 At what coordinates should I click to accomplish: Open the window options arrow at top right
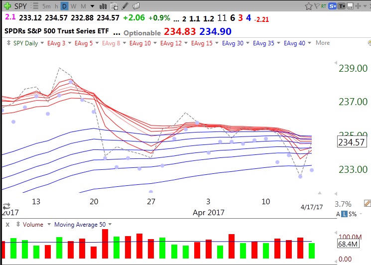point(366,6)
